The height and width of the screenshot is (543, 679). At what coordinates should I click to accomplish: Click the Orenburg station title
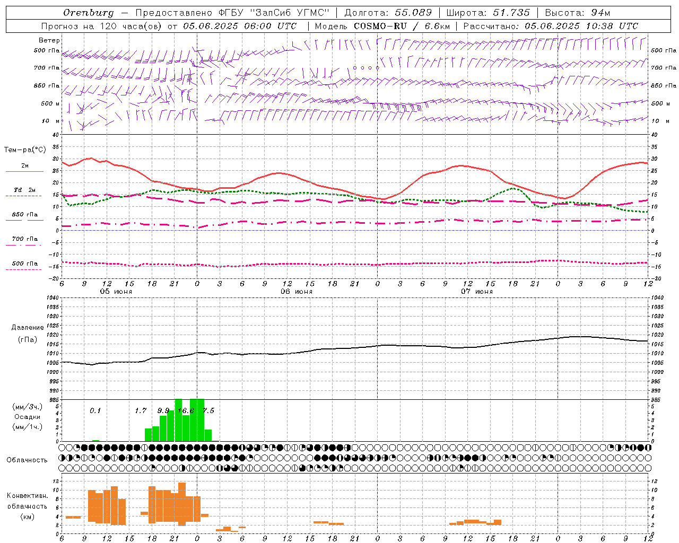88,13
